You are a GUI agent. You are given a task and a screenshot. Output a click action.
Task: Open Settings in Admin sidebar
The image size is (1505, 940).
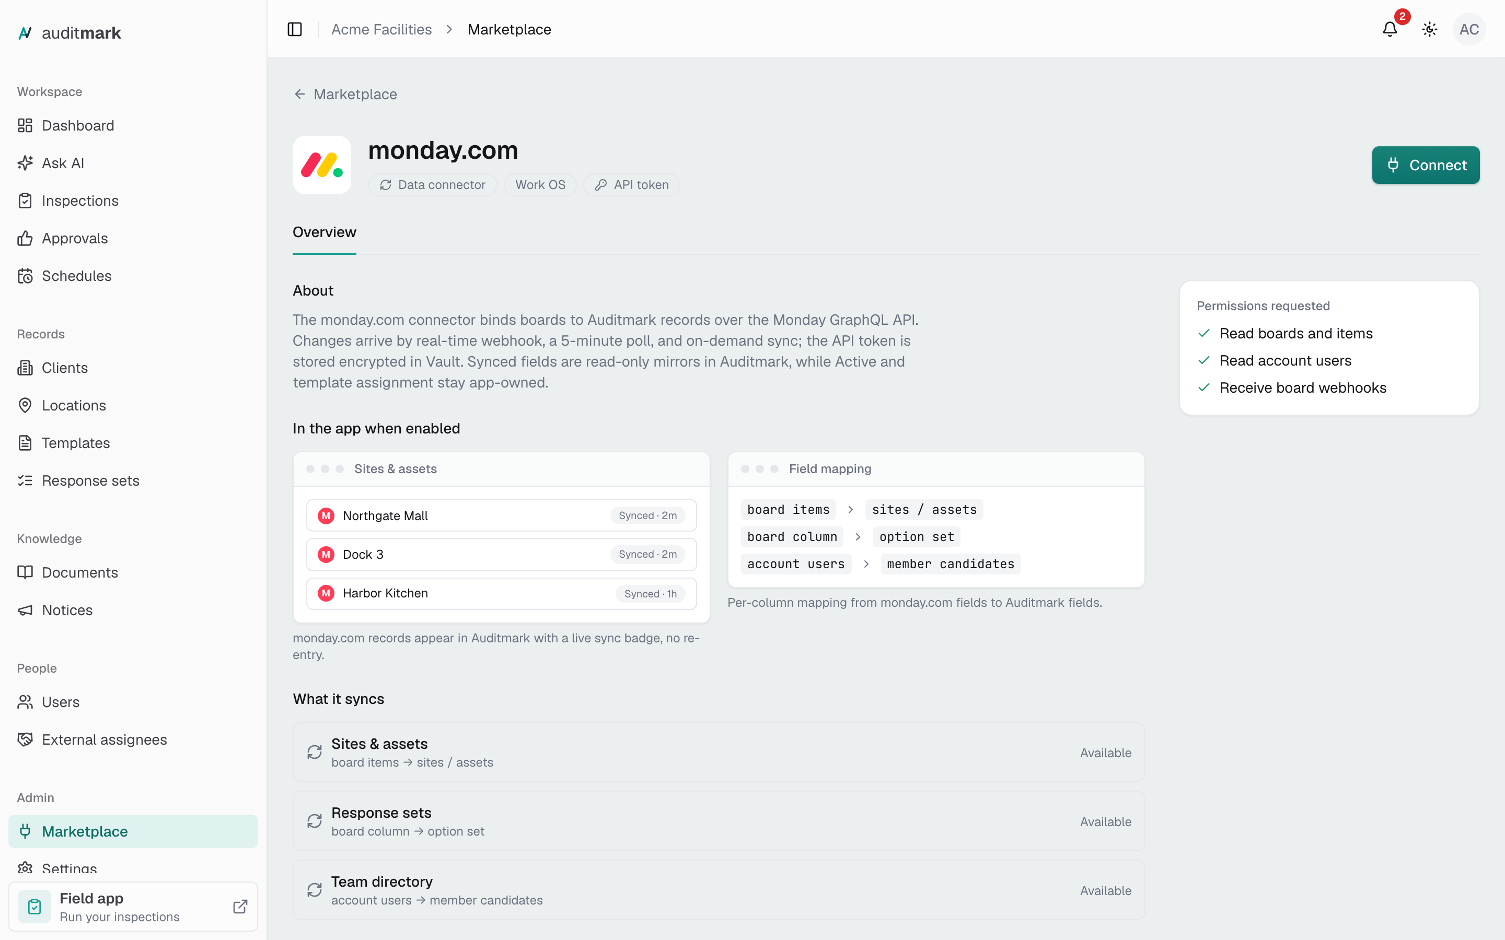click(x=133, y=868)
